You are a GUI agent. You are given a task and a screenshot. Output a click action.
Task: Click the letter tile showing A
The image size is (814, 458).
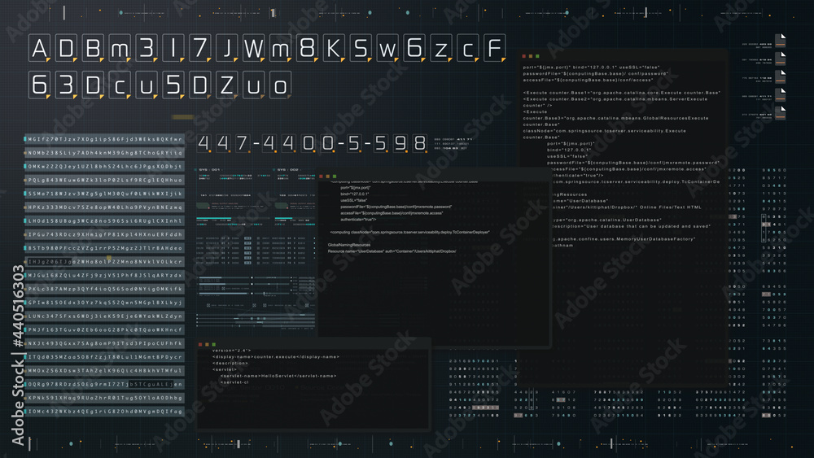pos(39,48)
